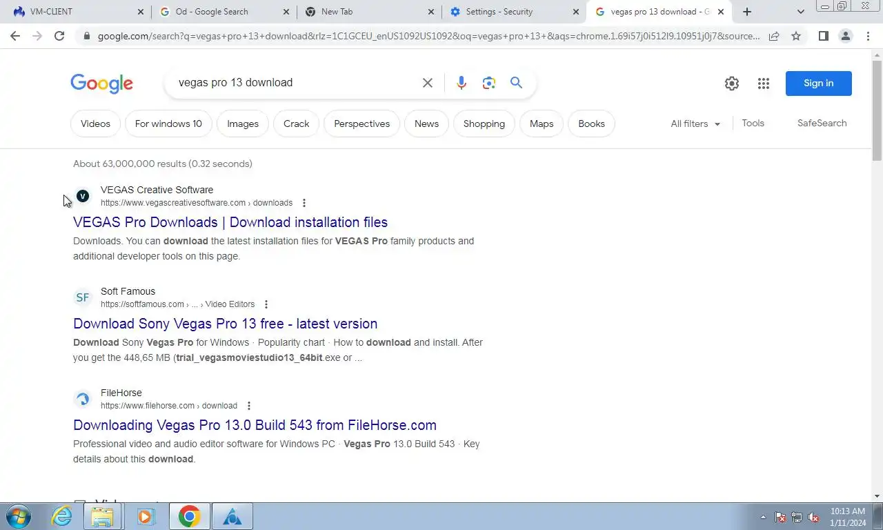
Task: Open the Chrome side panel icon
Action: pyautogui.click(x=823, y=36)
